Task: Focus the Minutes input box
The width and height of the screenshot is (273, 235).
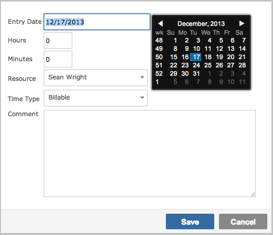Action: [x=58, y=59]
